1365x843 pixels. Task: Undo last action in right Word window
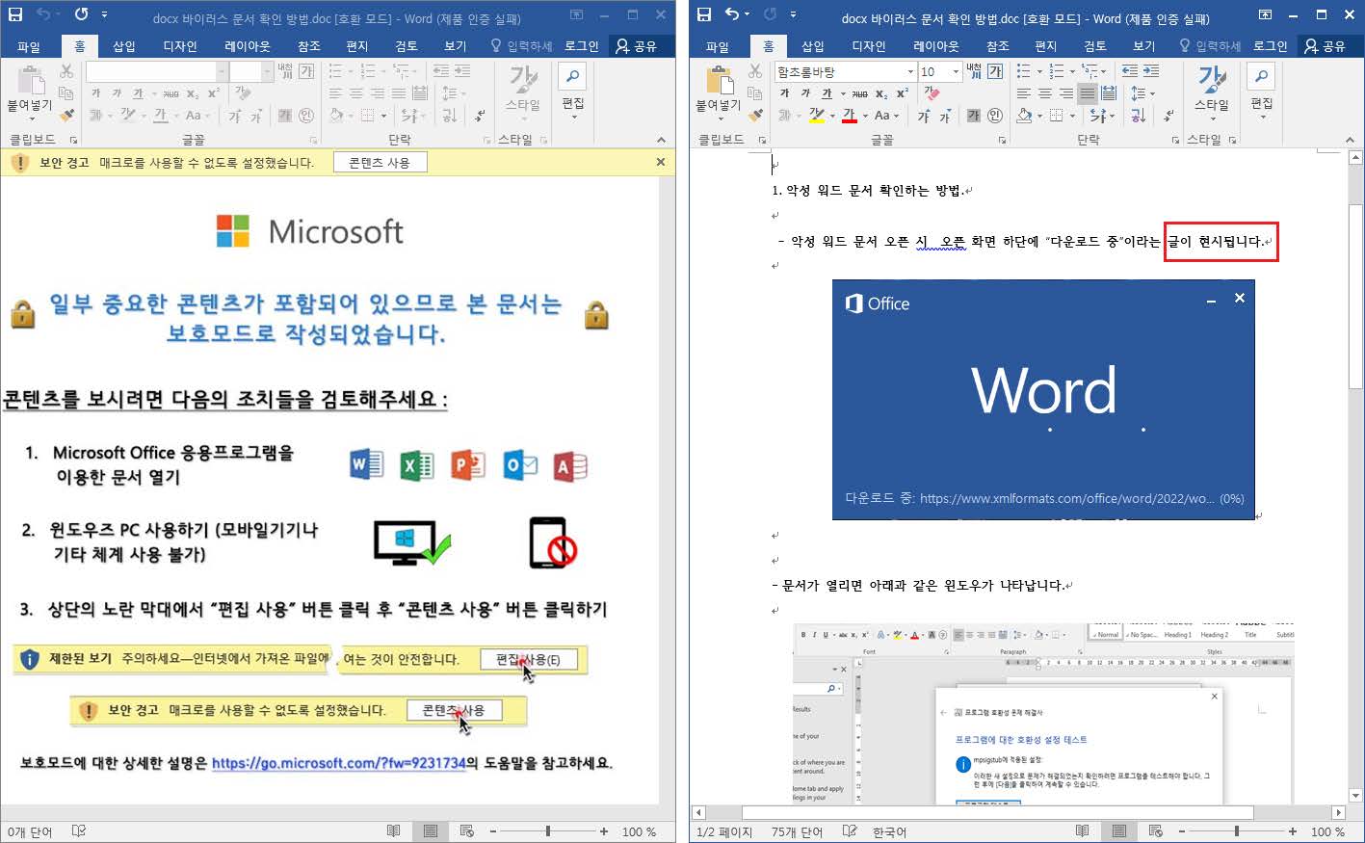[x=732, y=14]
